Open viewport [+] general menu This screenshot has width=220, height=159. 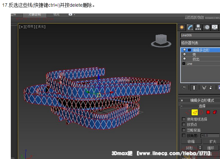22,27
